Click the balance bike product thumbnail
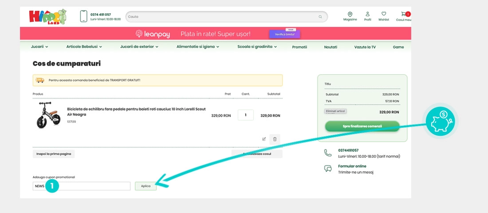488x213 pixels. [48, 115]
